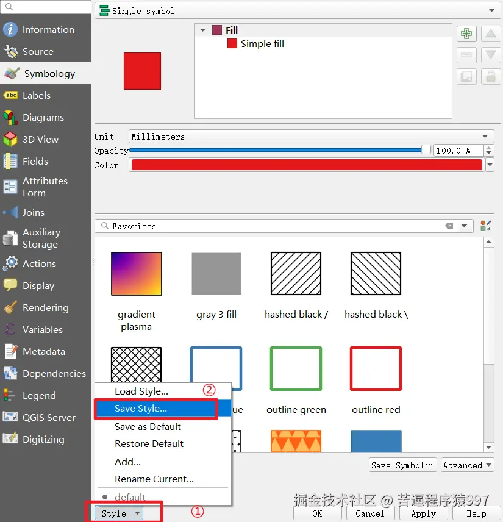Select the outline green symbol
Image resolution: width=503 pixels, height=522 pixels.
[x=296, y=368]
